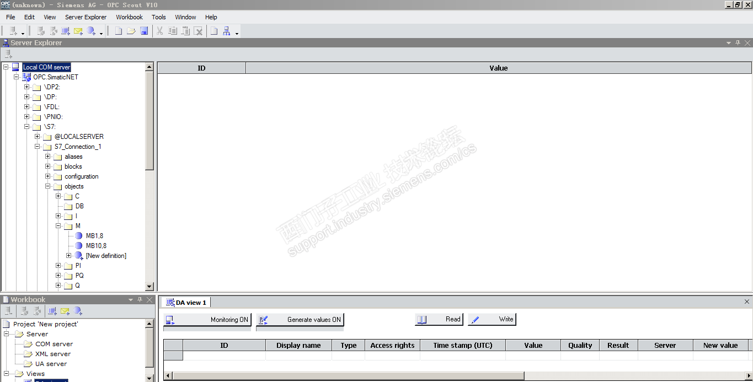Click the disconnect server toolbar icon
Image resolution: width=753 pixels, height=382 pixels.
pyautogui.click(x=54, y=31)
